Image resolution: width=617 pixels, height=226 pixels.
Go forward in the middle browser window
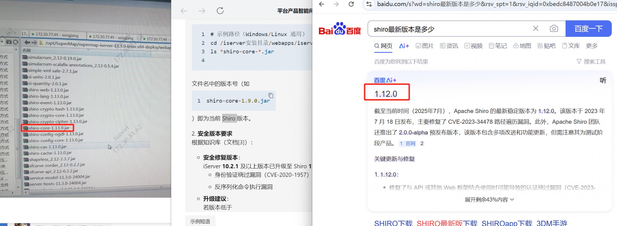click(x=202, y=11)
